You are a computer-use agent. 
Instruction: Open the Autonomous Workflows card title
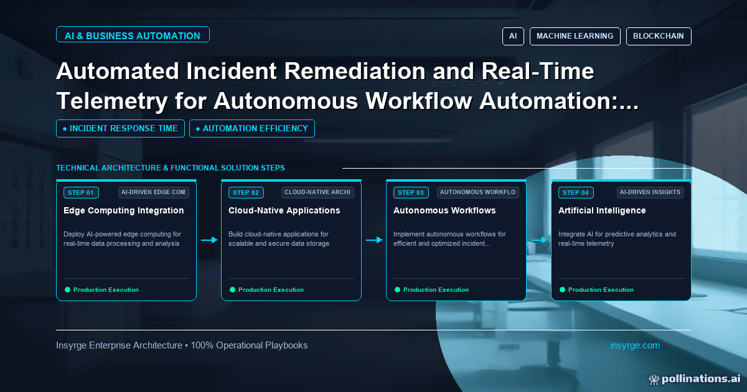tap(444, 210)
